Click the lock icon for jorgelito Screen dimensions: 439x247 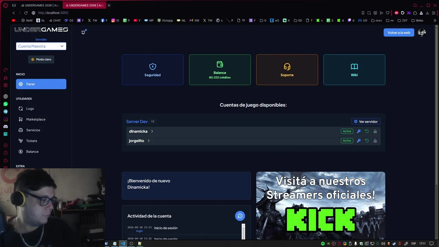375,141
